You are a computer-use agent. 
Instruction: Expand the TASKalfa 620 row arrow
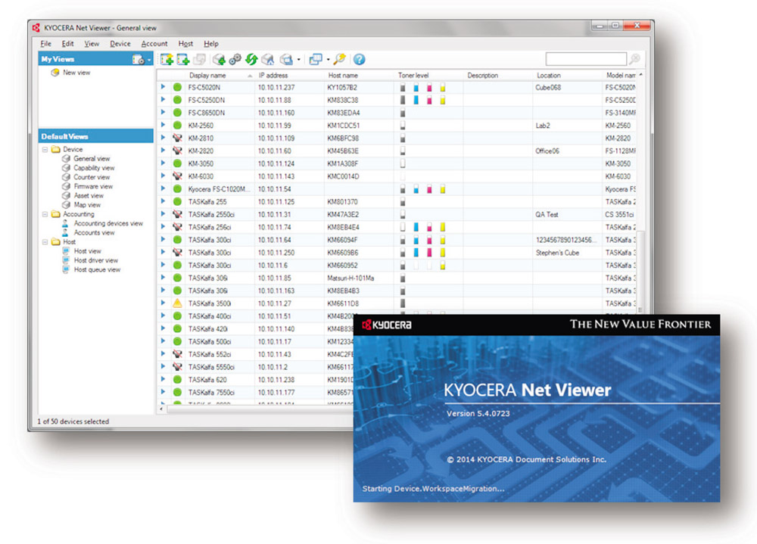[x=164, y=379]
